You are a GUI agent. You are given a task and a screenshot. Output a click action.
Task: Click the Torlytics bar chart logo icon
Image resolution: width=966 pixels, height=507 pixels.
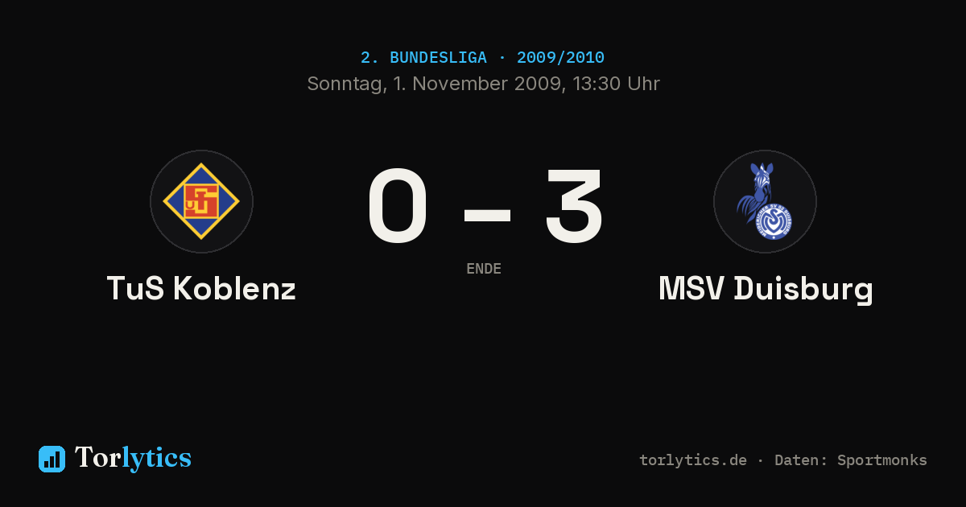click(x=52, y=459)
